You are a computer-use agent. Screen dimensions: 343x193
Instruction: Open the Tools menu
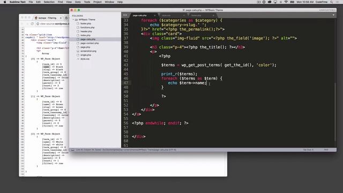[87, 2]
